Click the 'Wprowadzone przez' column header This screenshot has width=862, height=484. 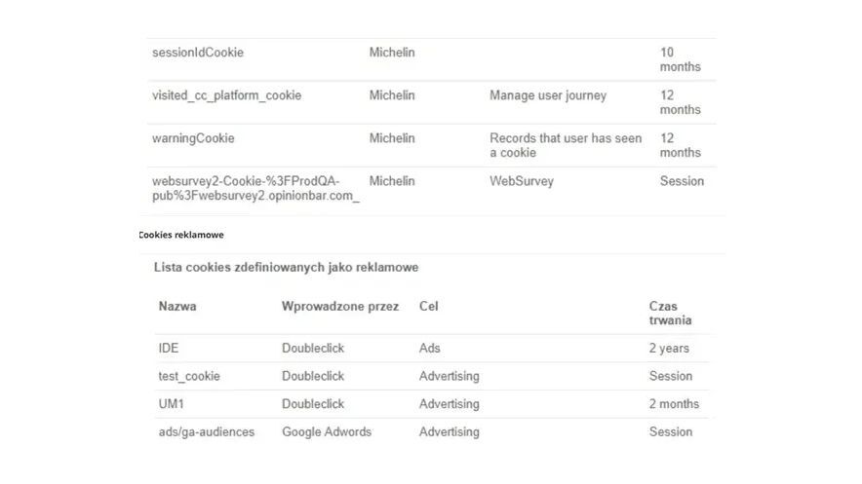[340, 306]
